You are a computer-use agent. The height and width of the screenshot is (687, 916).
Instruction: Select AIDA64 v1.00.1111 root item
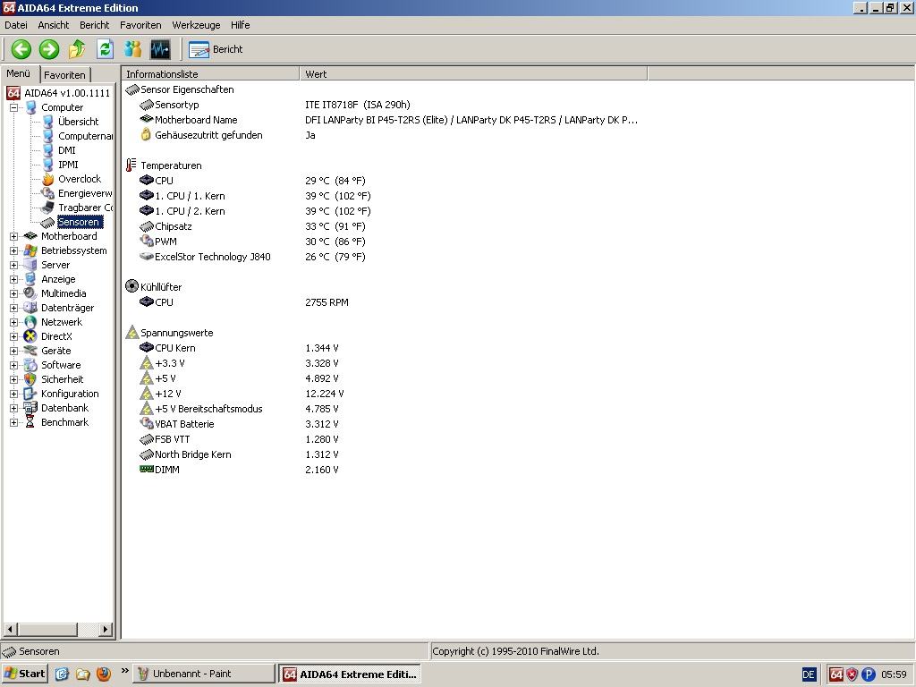pos(66,93)
